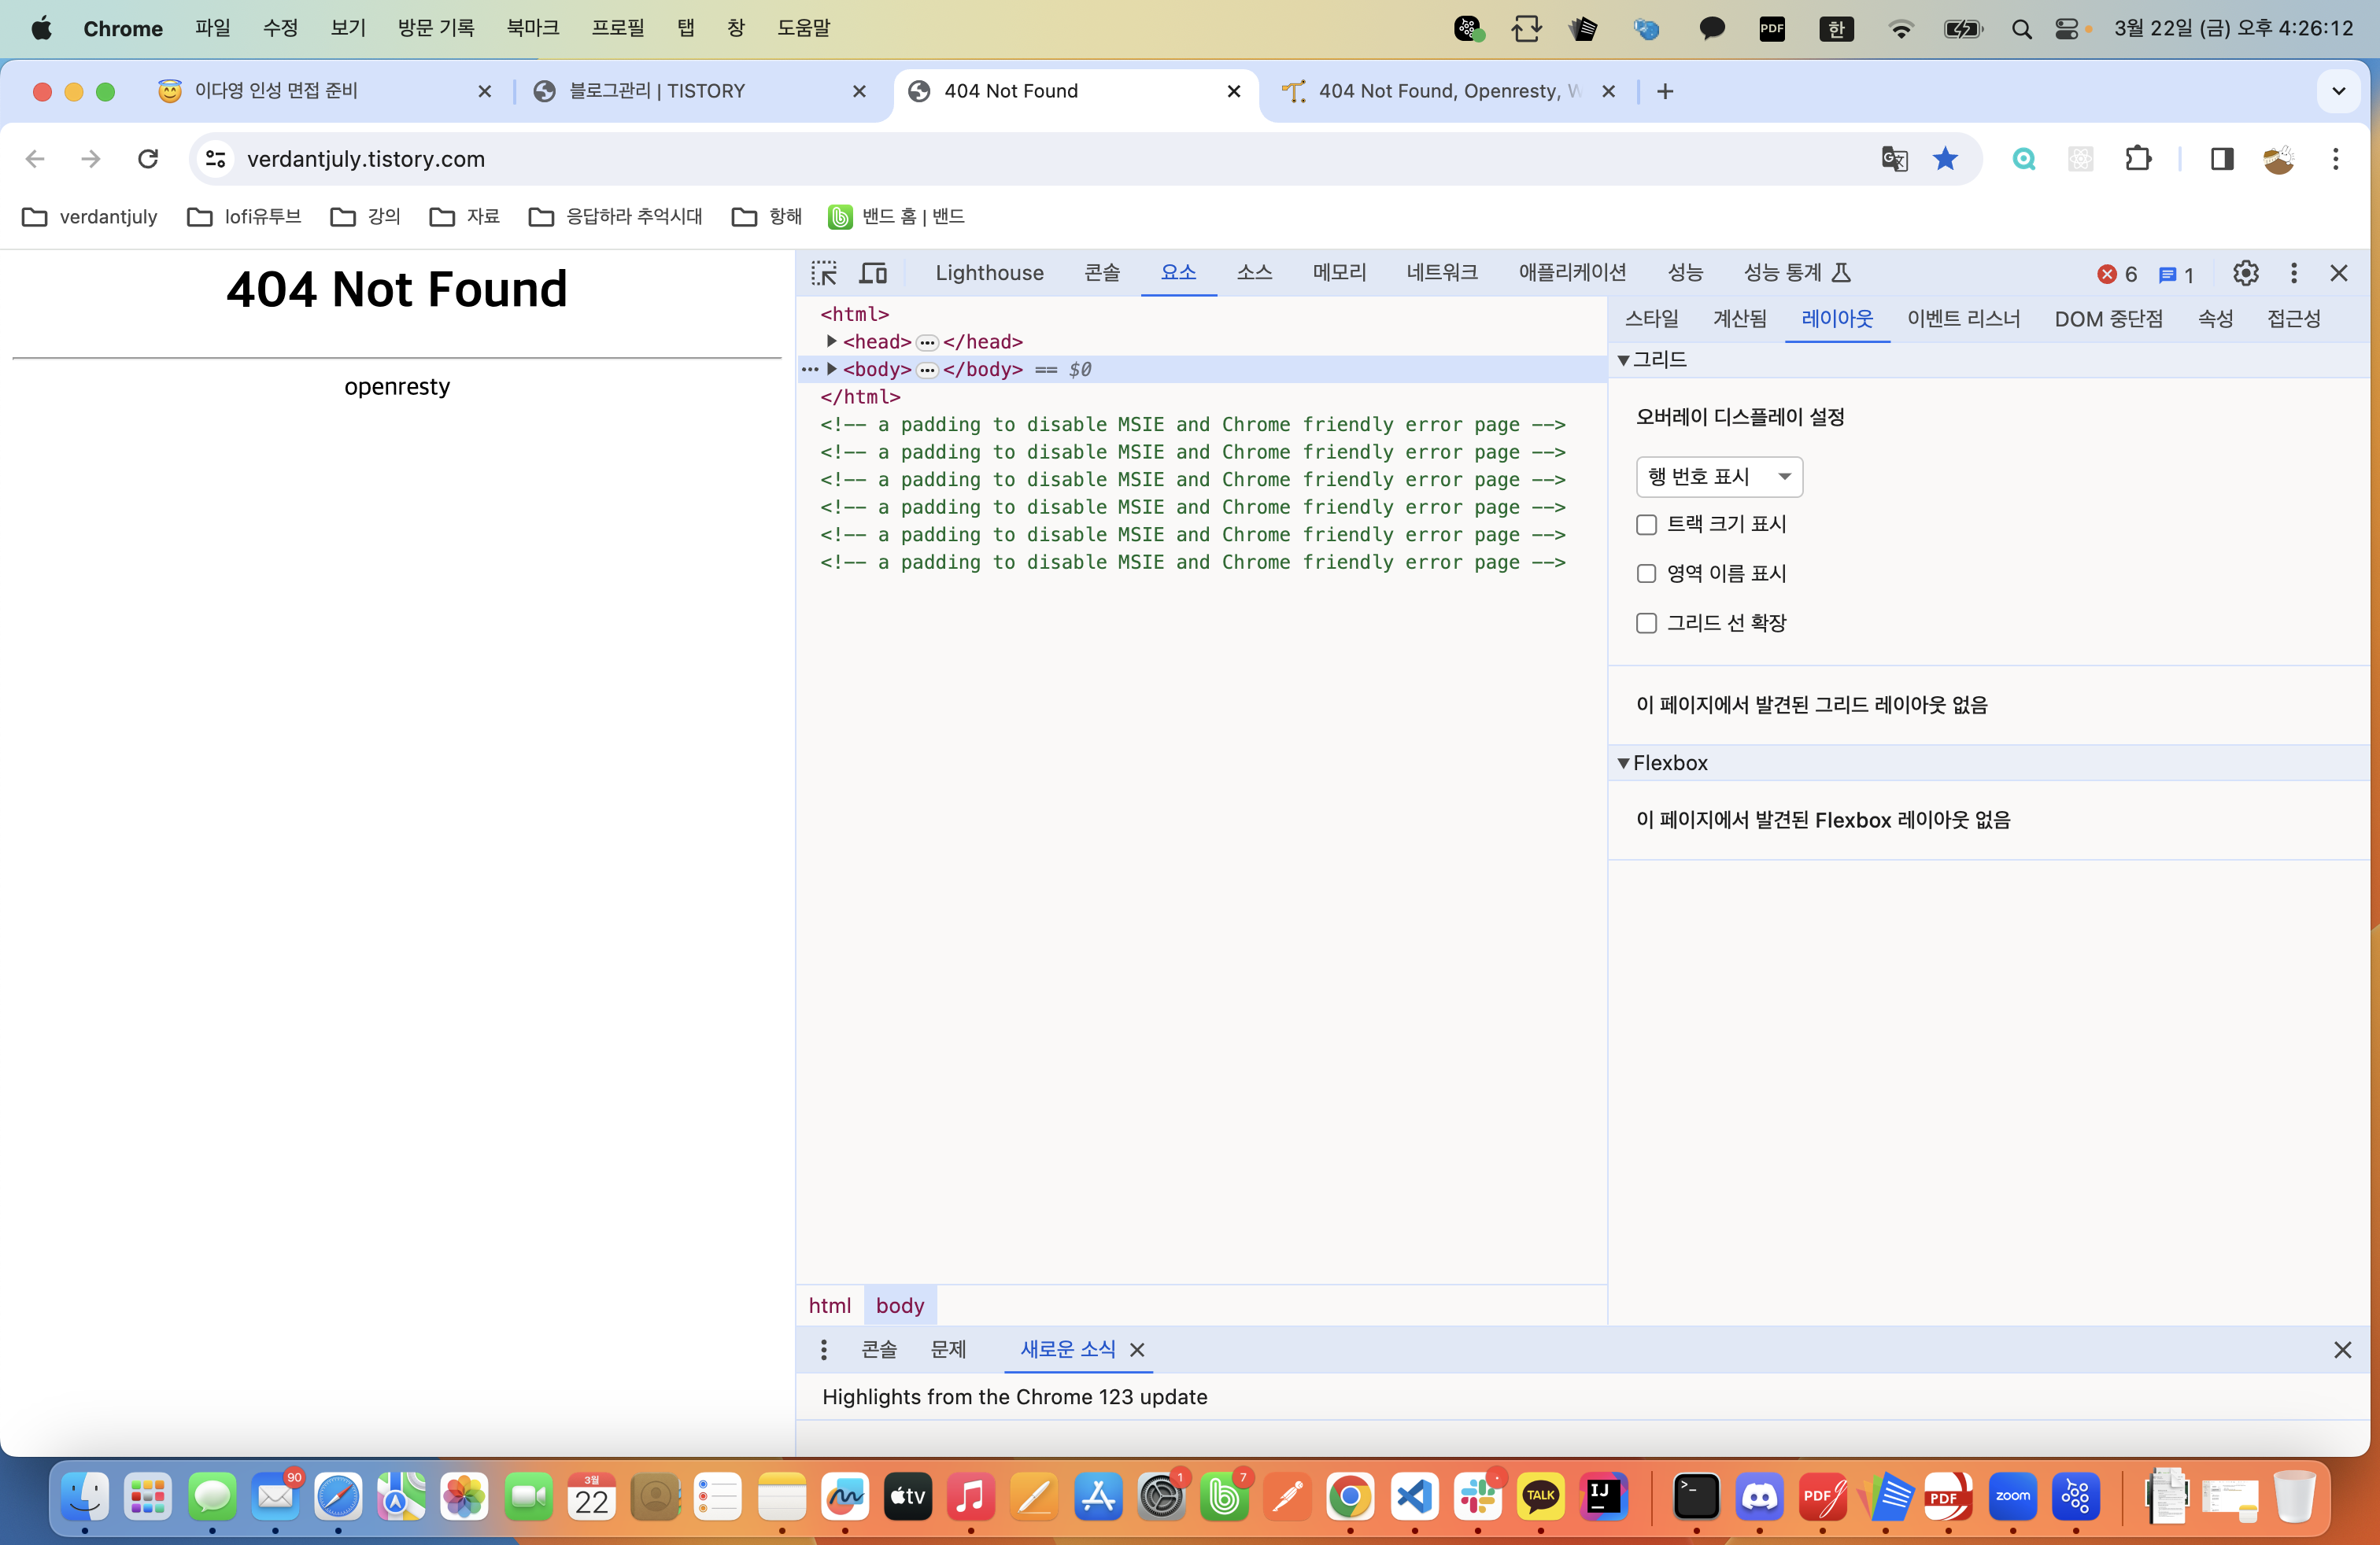Switch to the 네트워크 tab
This screenshot has height=1545, width=2380.
coord(1441,273)
